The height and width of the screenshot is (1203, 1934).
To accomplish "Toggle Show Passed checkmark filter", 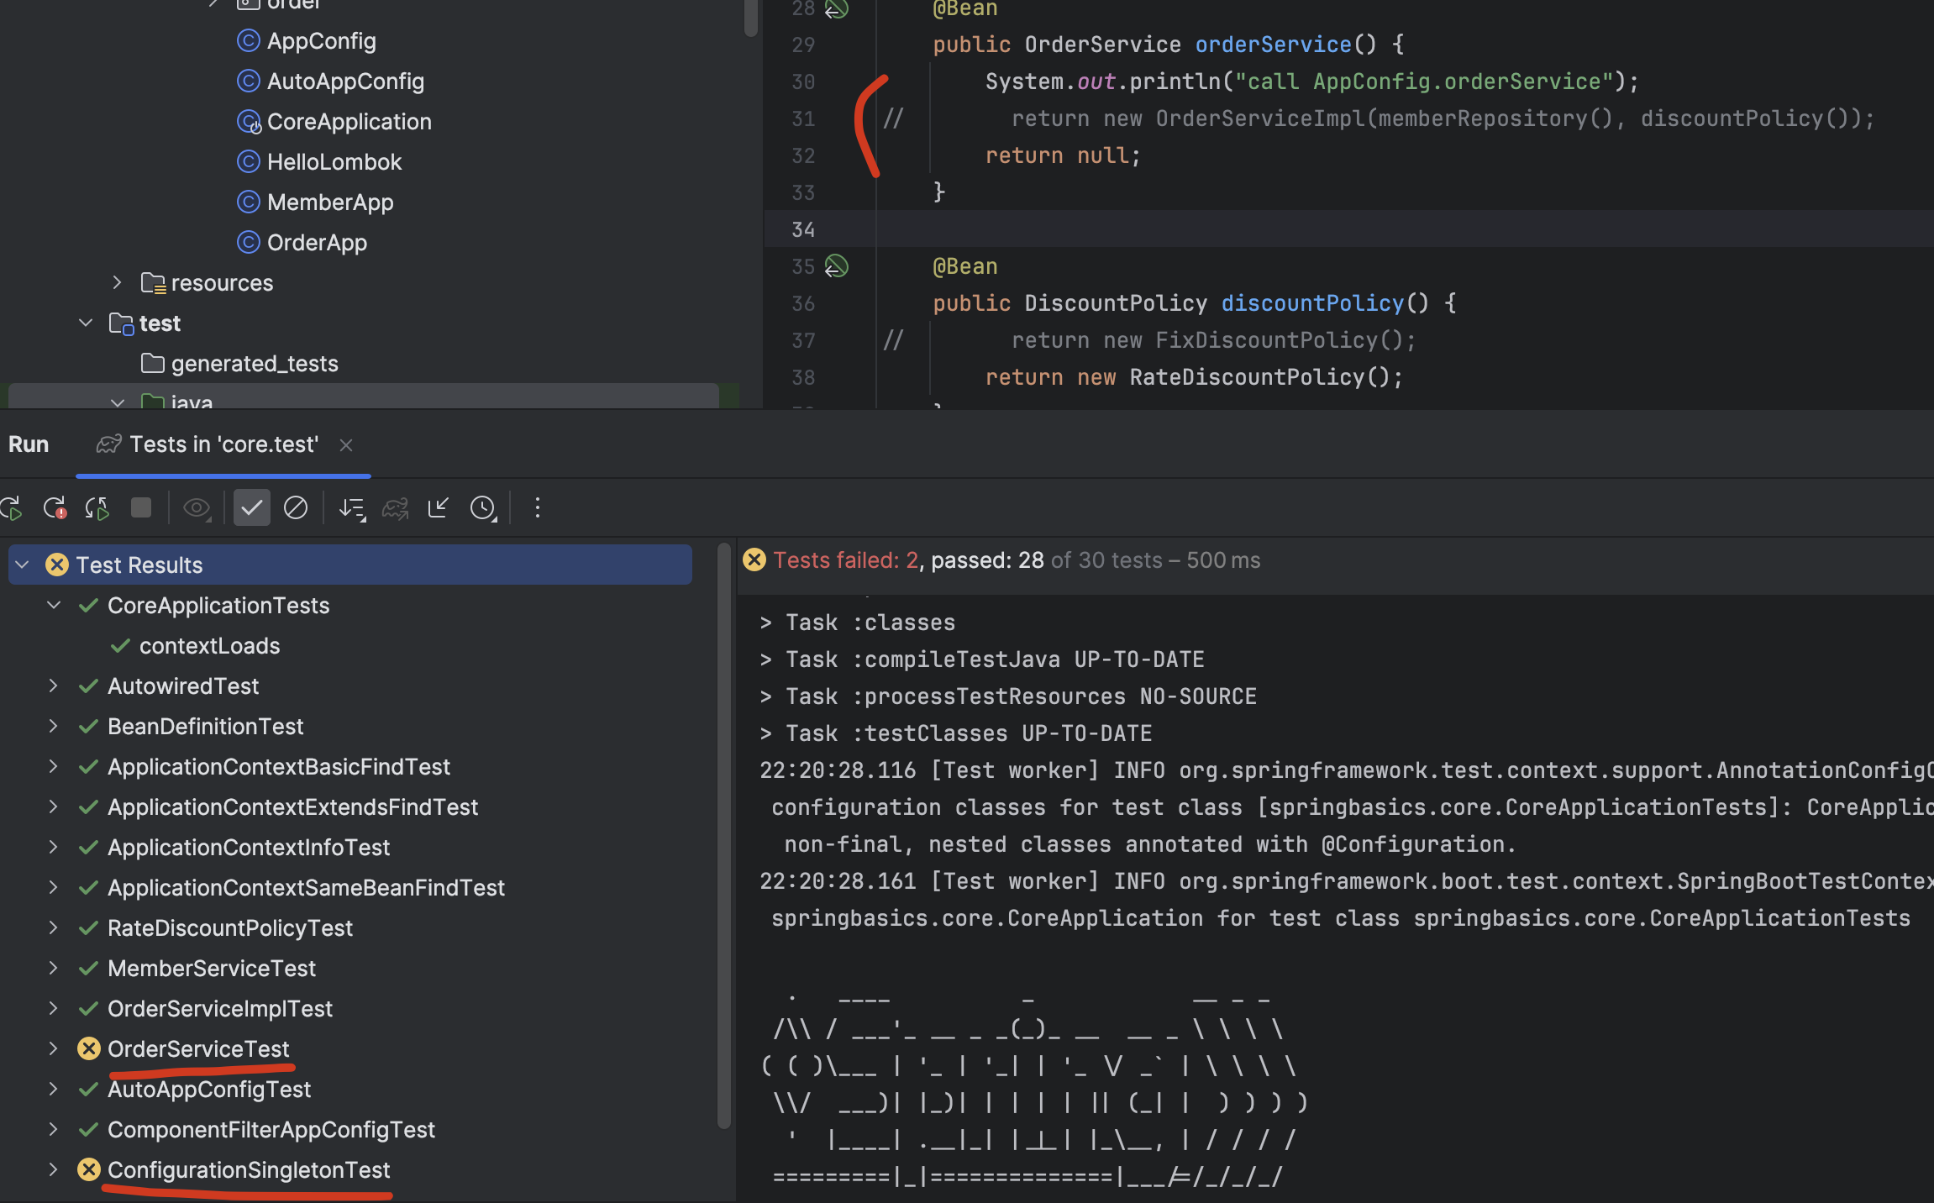I will pyautogui.click(x=251, y=507).
